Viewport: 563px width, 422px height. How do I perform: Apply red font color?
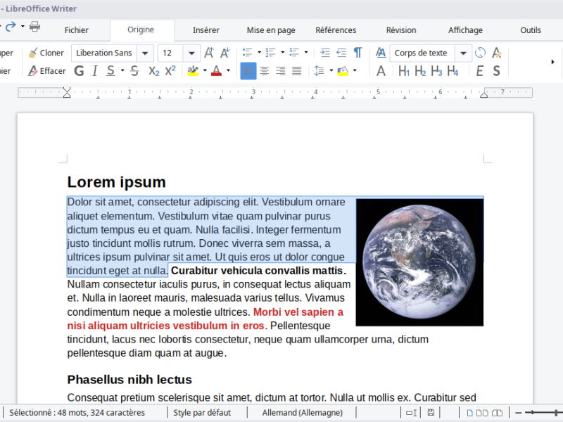point(216,71)
